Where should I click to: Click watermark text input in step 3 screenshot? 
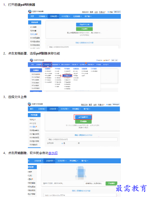tap(82, 140)
